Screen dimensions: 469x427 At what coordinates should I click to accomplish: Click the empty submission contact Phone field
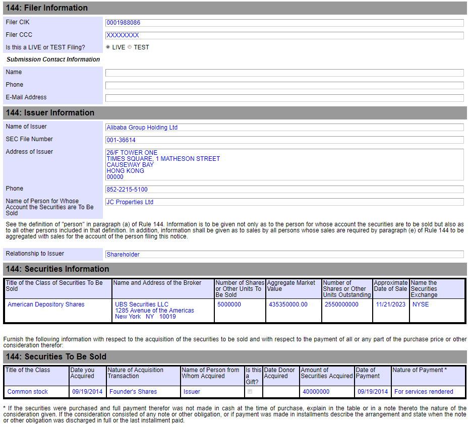point(284,85)
